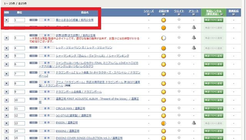
Task: Remove the item ranked 7 with X
Action: [7, 74]
